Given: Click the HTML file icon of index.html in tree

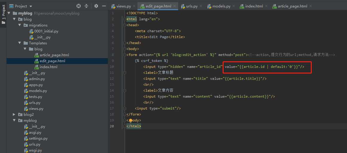Looking at the screenshot, I should (x=36, y=67).
